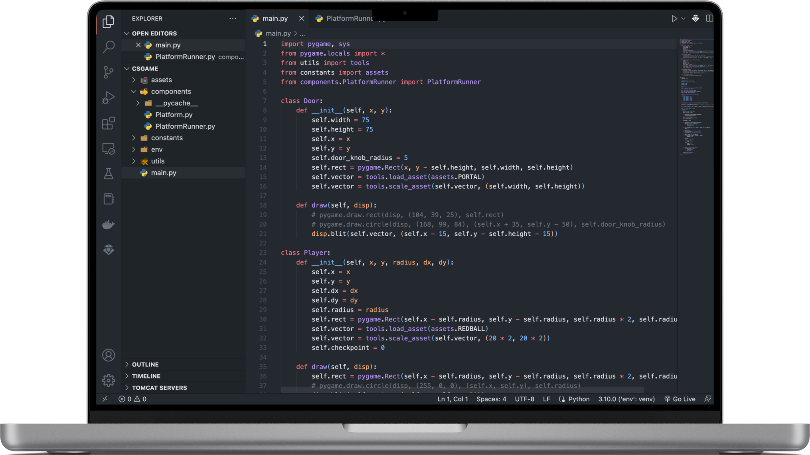The width and height of the screenshot is (810, 455).
Task: Open the run button dropdown arrow
Action: click(684, 18)
